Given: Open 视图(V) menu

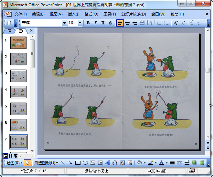Looking at the screenshot, I should click(x=56, y=14).
